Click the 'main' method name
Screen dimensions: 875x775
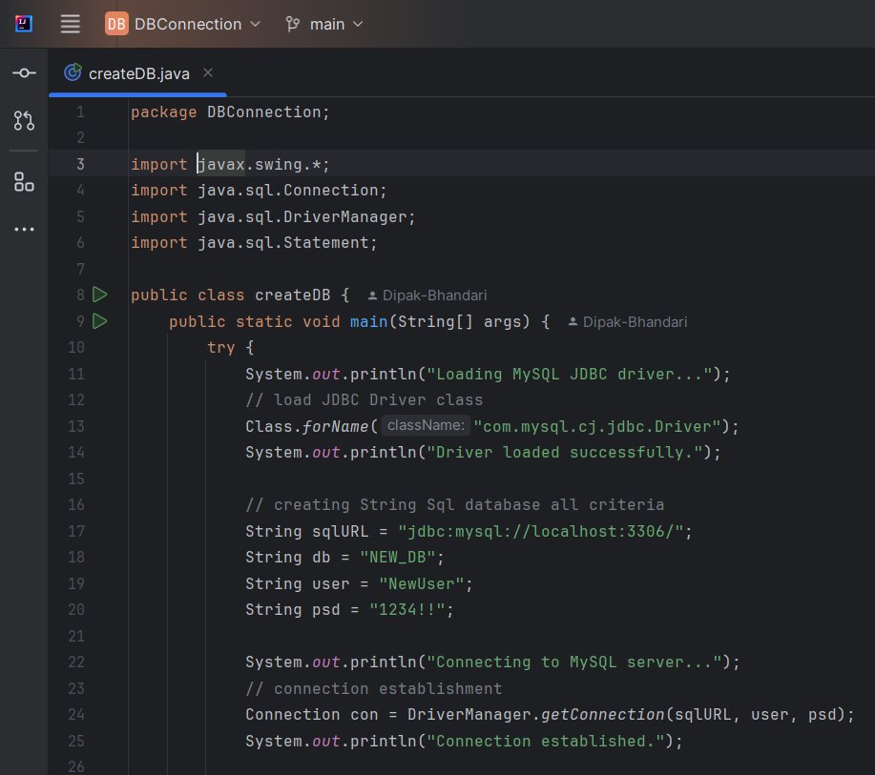(x=369, y=321)
